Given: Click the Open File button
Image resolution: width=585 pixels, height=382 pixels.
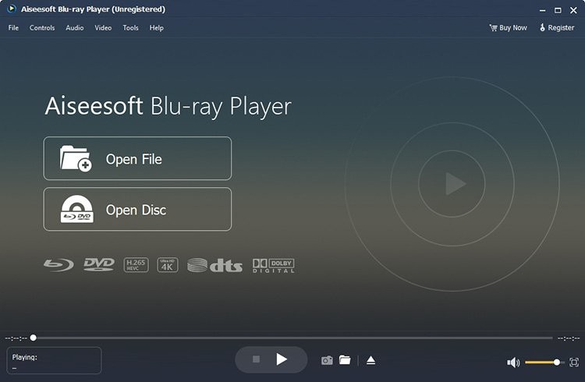Looking at the screenshot, I should 137,159.
